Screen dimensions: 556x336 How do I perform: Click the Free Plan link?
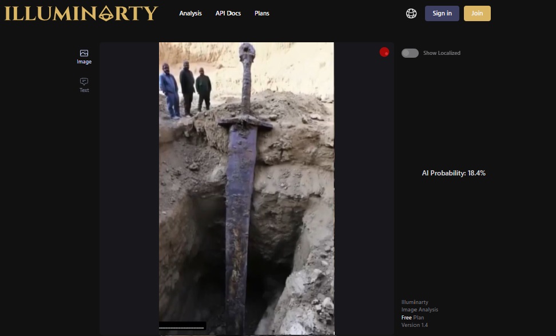point(412,317)
